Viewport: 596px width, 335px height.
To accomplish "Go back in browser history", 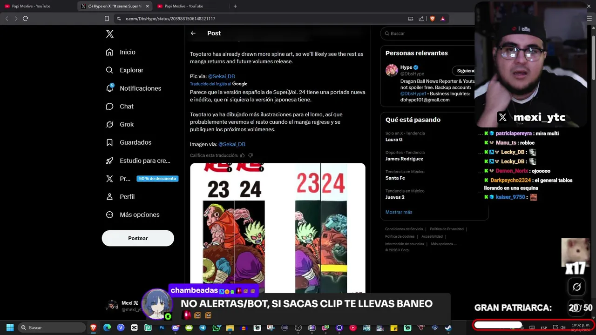I will (7, 19).
